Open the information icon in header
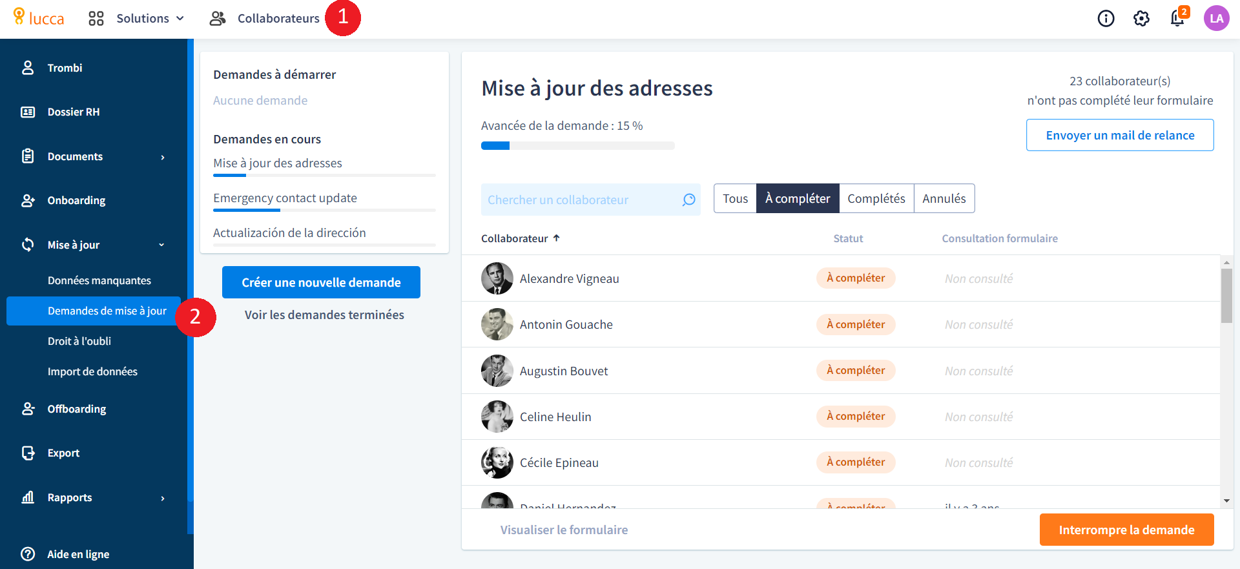The width and height of the screenshot is (1240, 569). click(1106, 18)
